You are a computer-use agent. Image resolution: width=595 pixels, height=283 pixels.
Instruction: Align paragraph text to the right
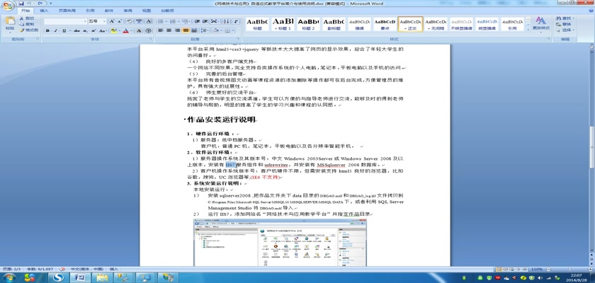(177, 30)
